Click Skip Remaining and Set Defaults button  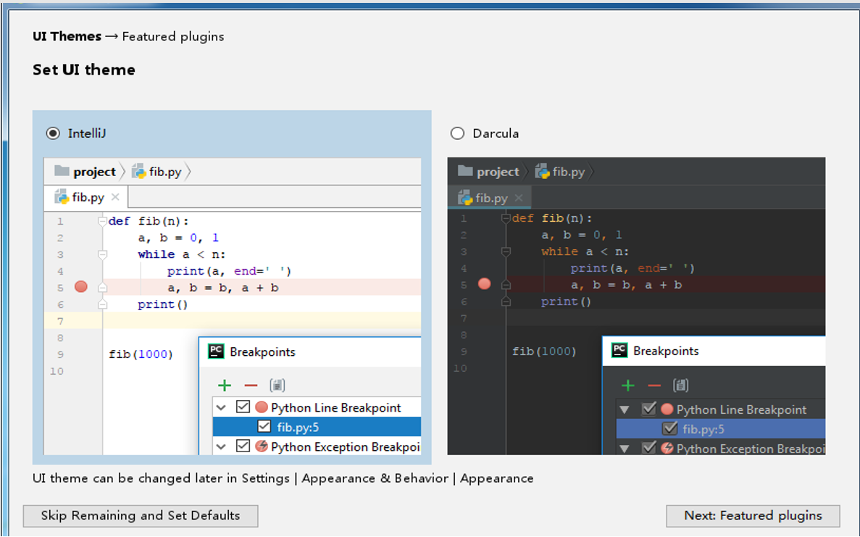tap(141, 515)
